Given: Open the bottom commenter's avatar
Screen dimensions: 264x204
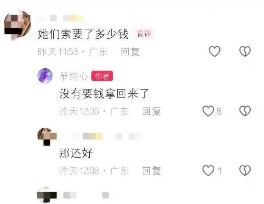Looking at the screenshot, I should coord(47,195).
